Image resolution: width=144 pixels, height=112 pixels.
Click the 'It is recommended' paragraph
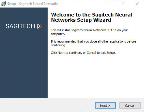click(x=93, y=43)
